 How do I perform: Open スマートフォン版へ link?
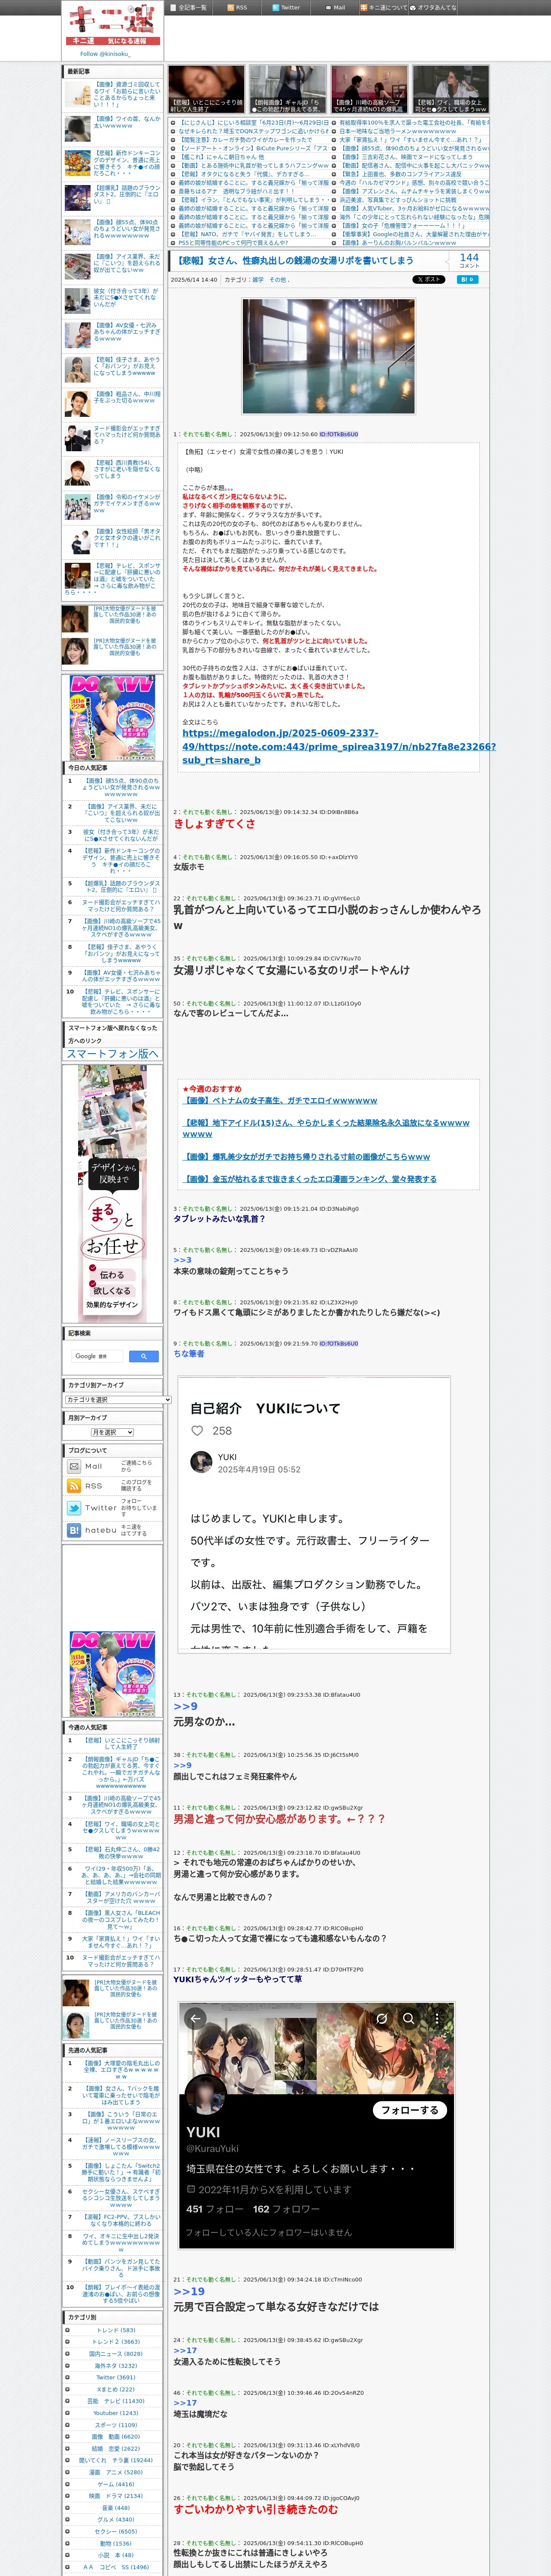(x=112, y=1054)
